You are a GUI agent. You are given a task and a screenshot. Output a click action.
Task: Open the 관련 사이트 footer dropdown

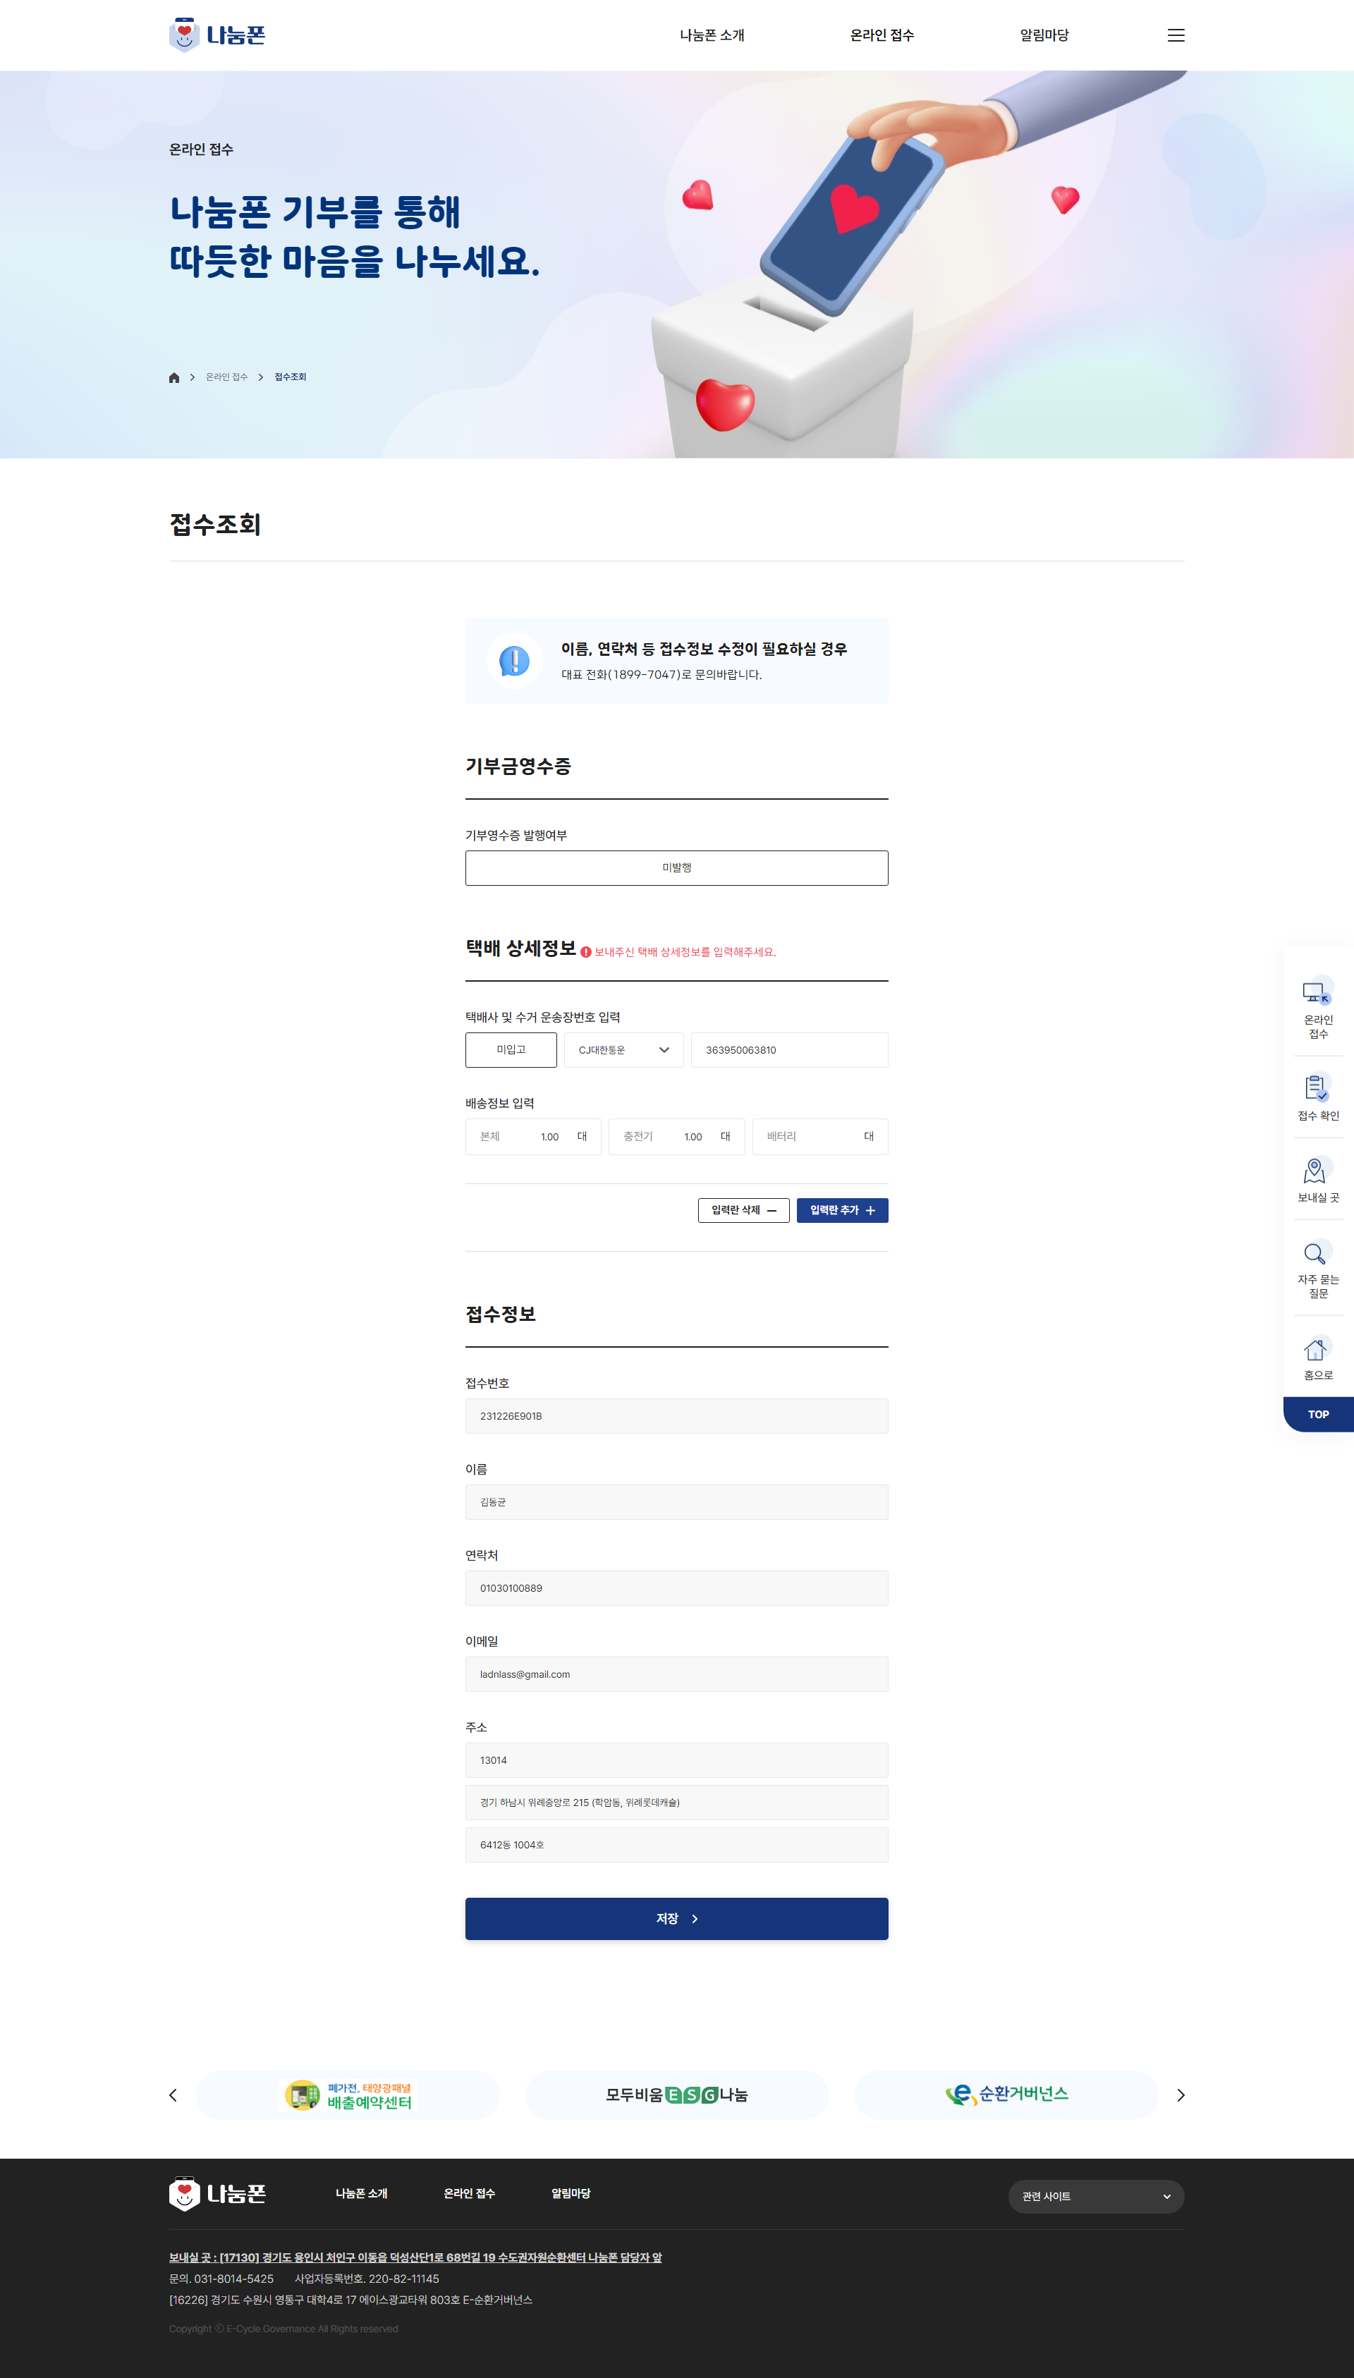point(1095,2197)
